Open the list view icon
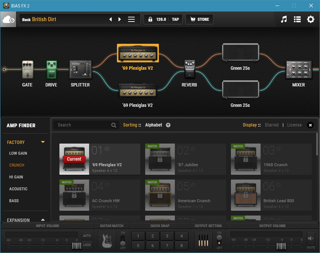 tap(297, 19)
